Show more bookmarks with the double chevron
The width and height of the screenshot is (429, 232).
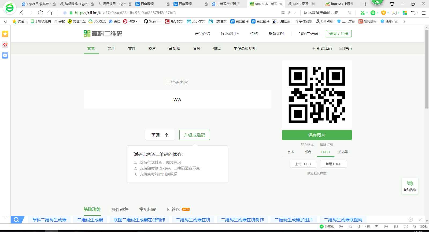[x=404, y=21]
